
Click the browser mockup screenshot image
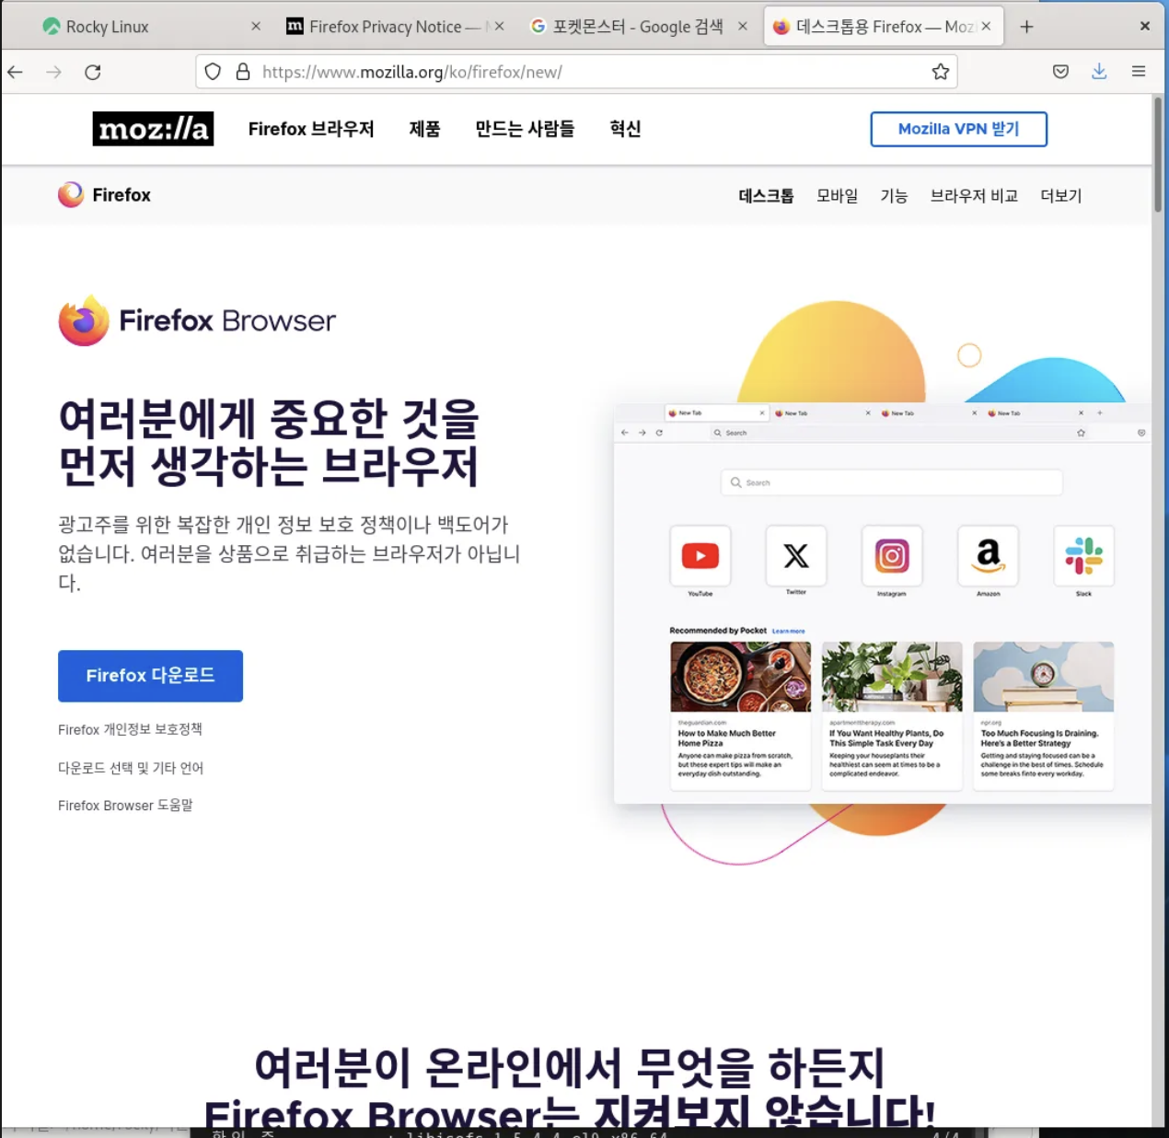click(x=882, y=602)
